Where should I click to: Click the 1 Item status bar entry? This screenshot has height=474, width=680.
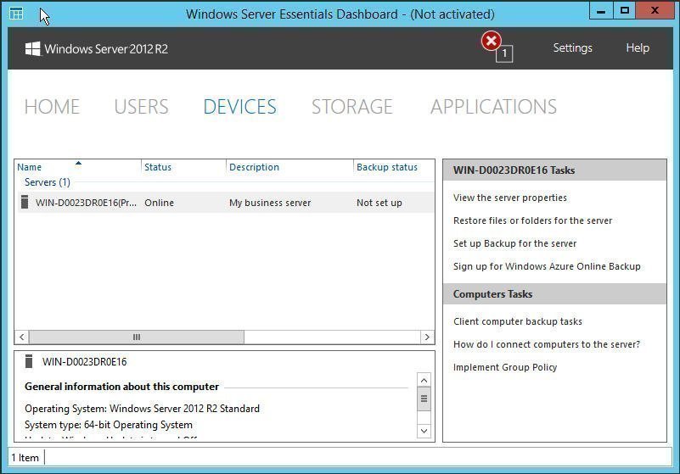(25, 458)
